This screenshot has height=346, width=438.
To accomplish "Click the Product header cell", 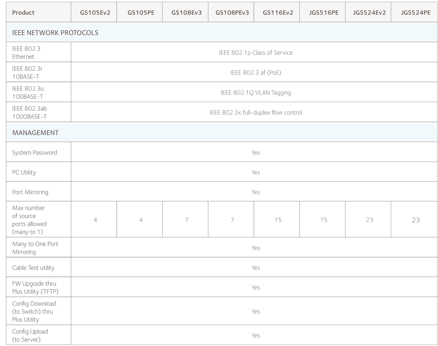I will pos(39,12).
